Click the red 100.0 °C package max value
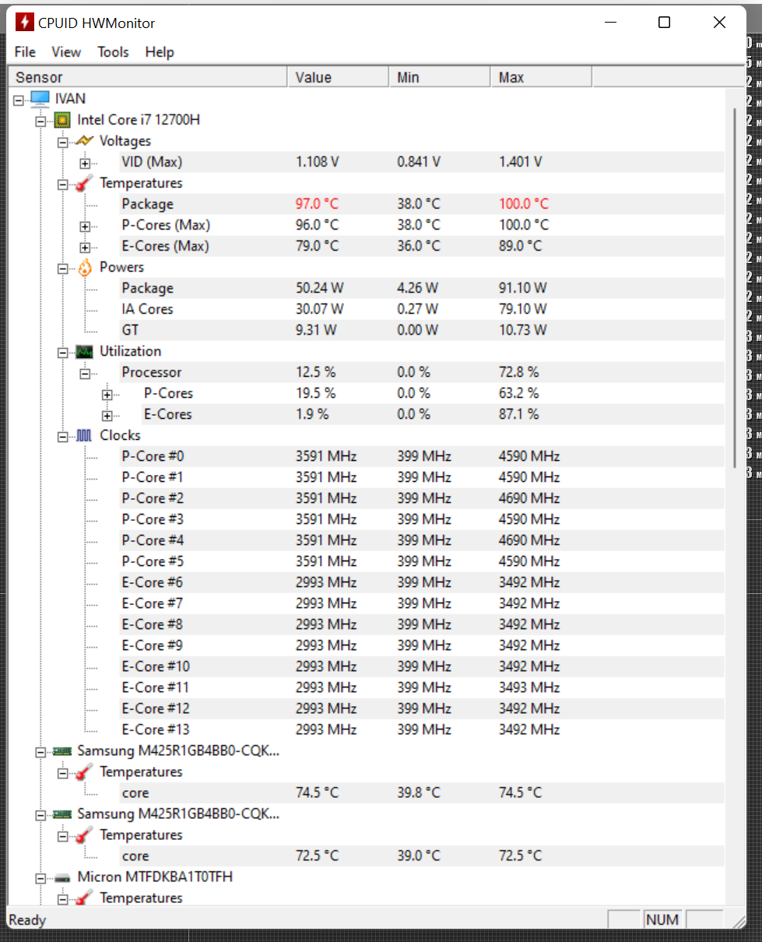 [x=523, y=204]
